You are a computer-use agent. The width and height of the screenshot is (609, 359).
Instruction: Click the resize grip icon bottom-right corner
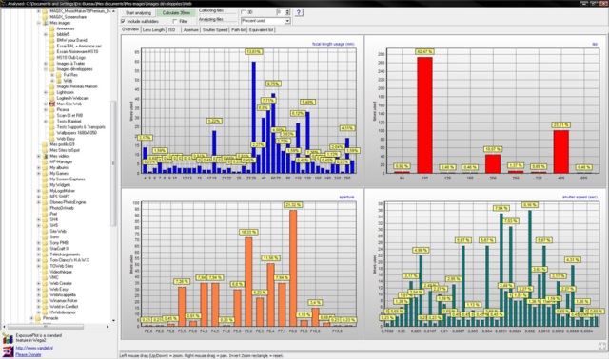click(602, 347)
